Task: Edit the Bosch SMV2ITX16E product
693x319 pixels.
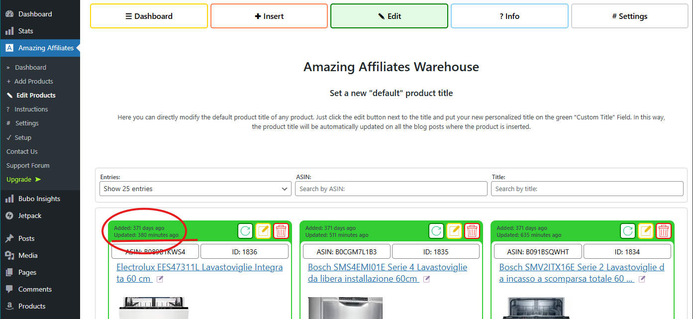Action: 646,231
